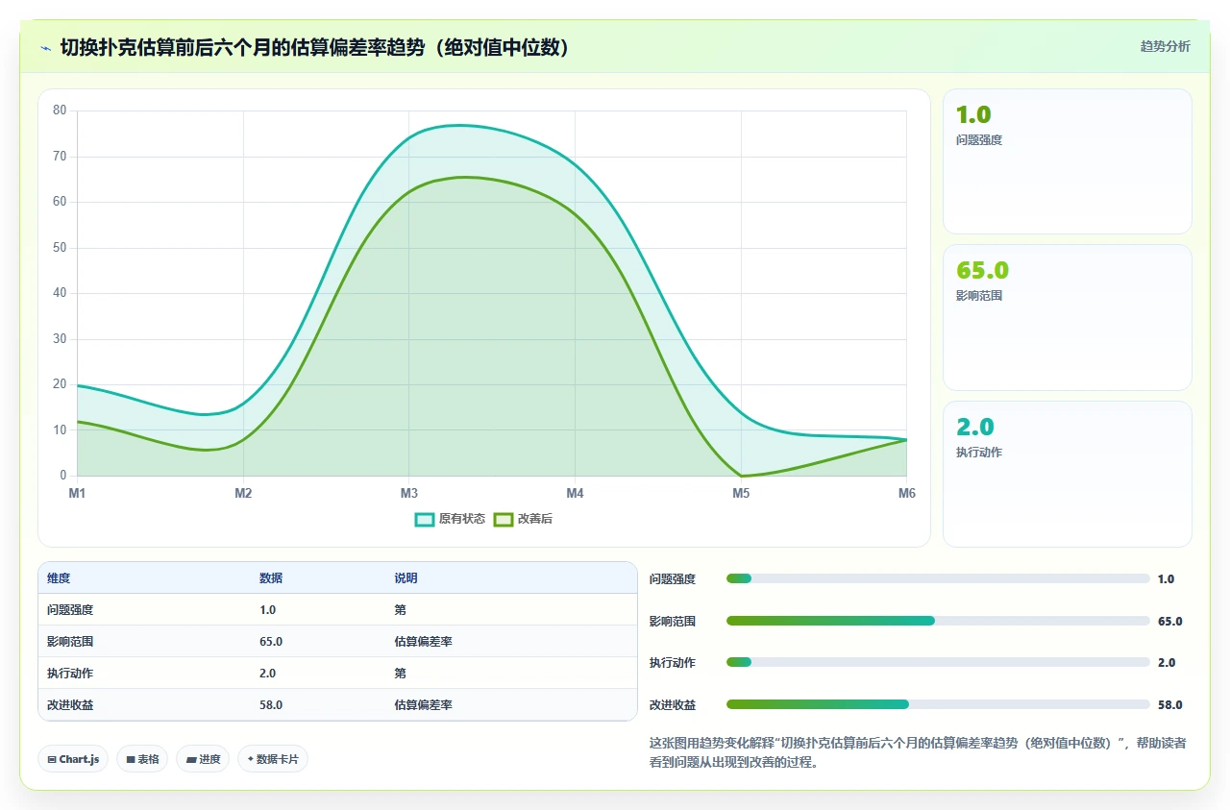The image size is (1230, 810).
Task: Click the 表格 tag chip
Action: click(142, 759)
